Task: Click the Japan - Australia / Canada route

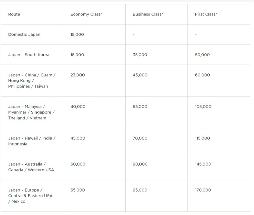Action: click(x=31, y=167)
